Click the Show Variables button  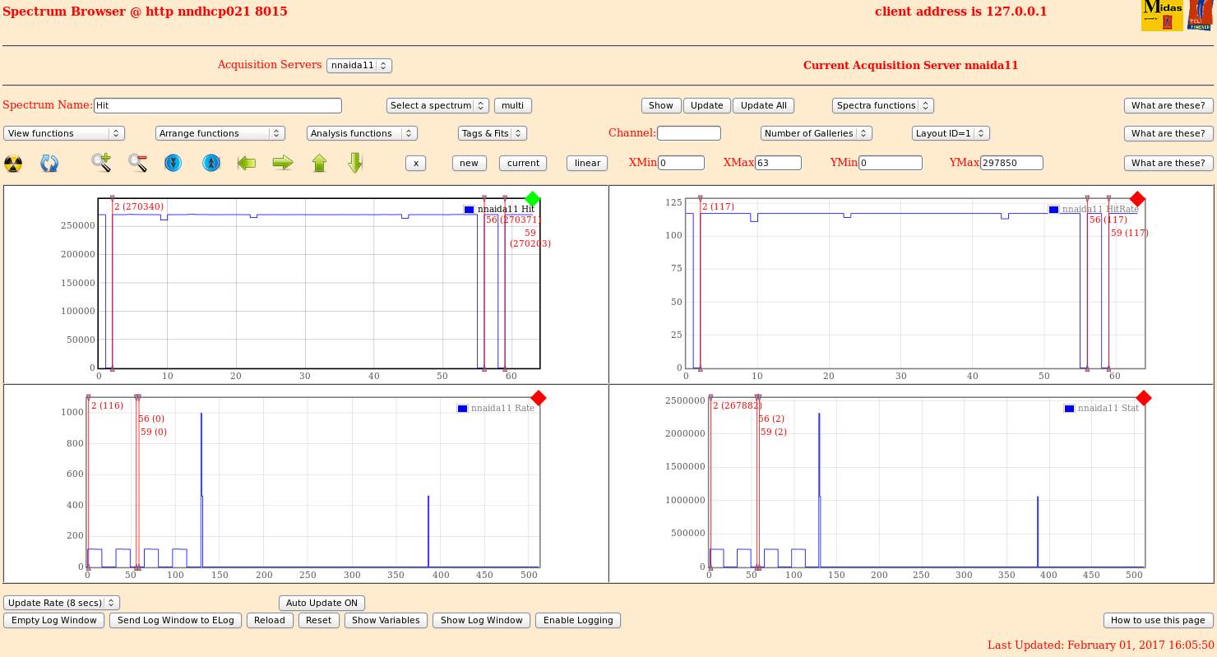(386, 620)
